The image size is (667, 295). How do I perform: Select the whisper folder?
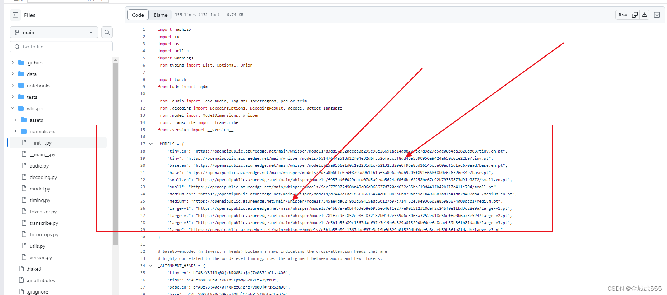click(35, 108)
